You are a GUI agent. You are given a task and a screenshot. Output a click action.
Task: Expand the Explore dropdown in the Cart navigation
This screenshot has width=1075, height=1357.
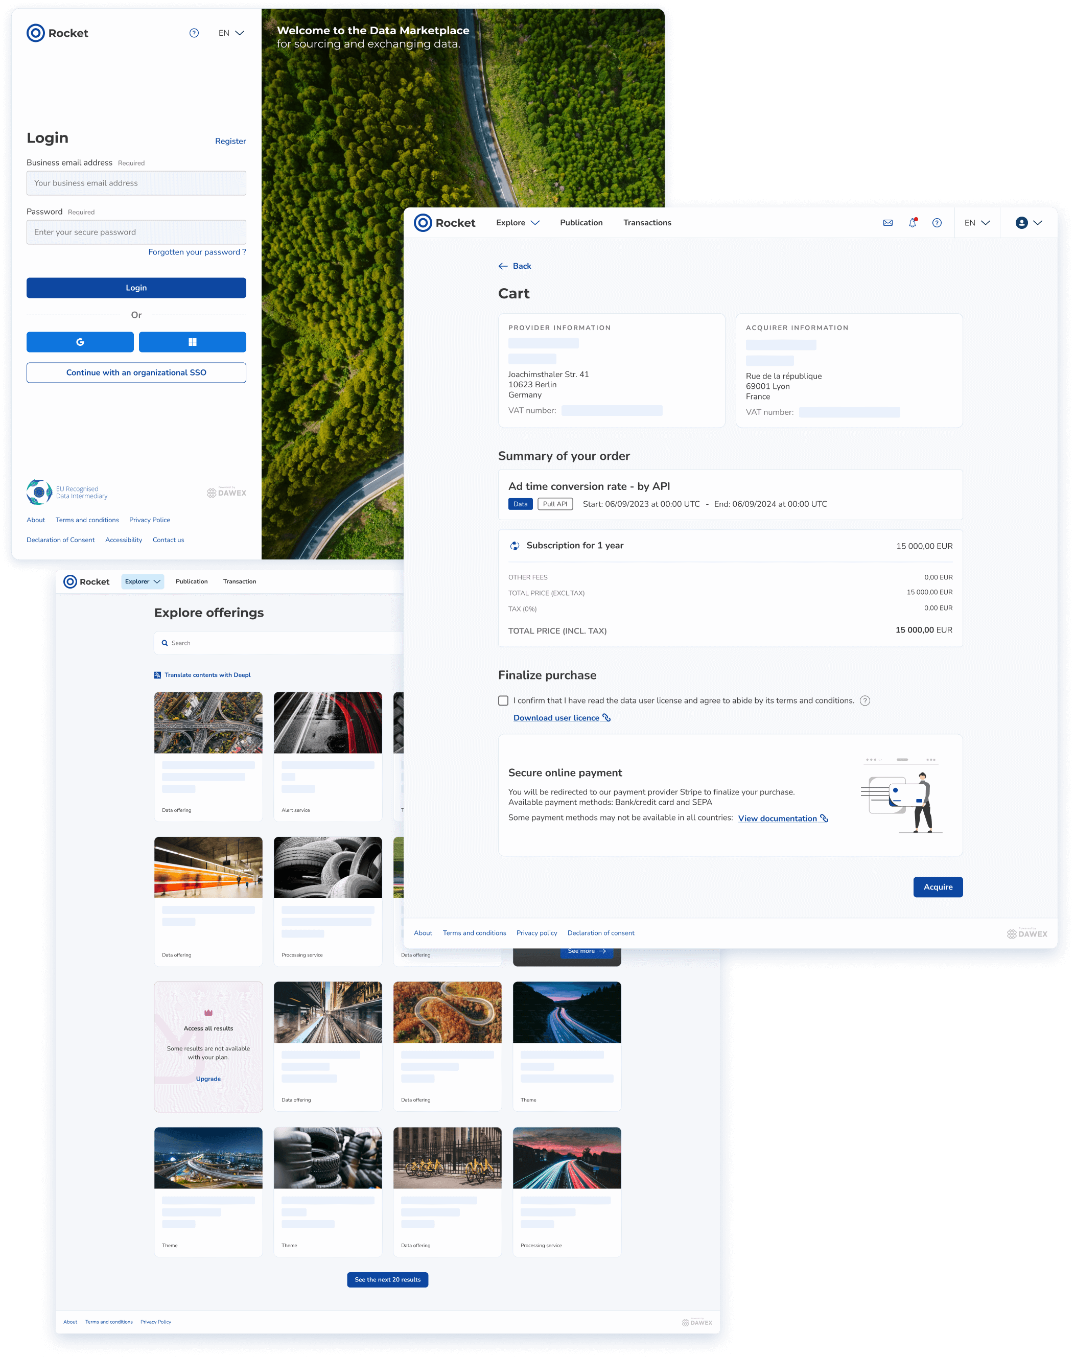(518, 223)
